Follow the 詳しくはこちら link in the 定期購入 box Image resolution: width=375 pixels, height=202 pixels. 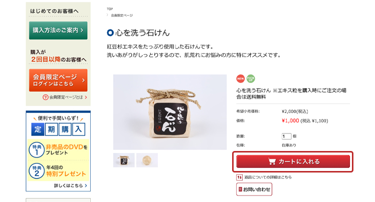pos(70,185)
